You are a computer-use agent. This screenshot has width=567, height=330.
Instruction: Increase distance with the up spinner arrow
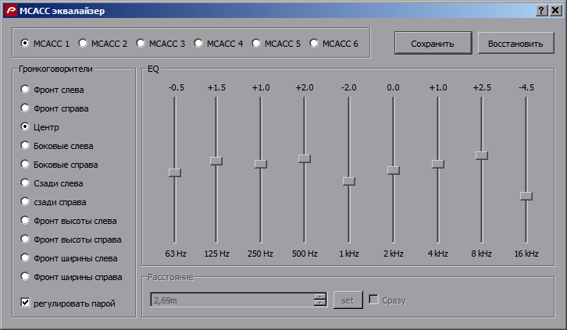coord(320,296)
